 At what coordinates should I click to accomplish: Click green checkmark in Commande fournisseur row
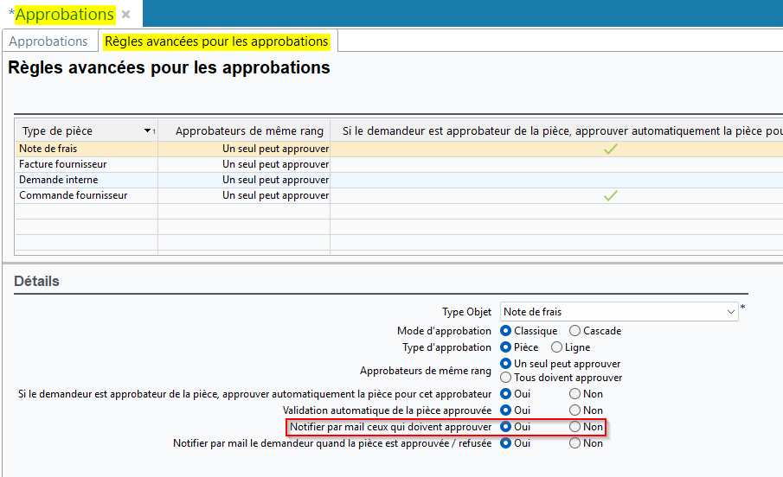611,195
